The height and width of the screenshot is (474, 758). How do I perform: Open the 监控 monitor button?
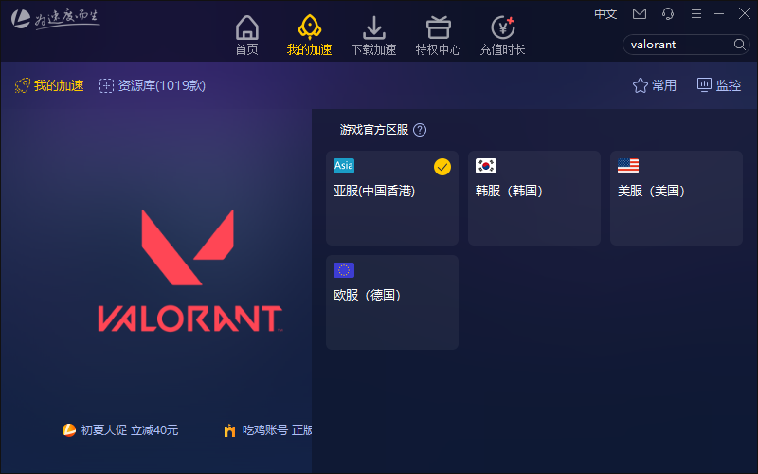(719, 85)
